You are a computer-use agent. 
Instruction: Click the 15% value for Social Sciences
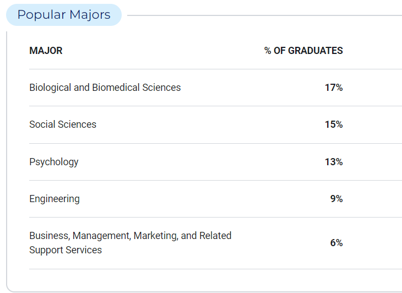[334, 124]
